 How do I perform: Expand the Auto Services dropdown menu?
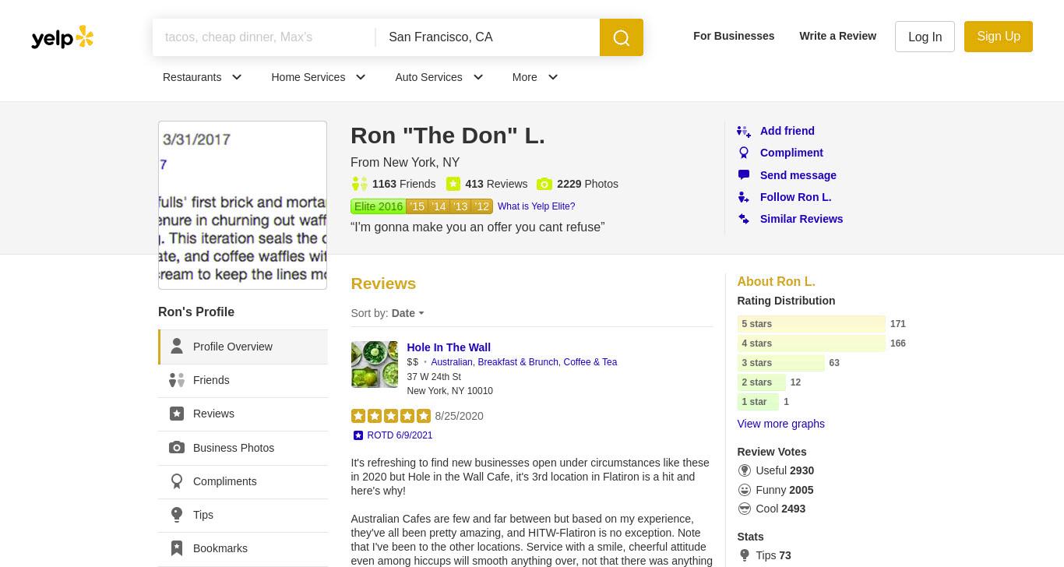pyautogui.click(x=439, y=77)
